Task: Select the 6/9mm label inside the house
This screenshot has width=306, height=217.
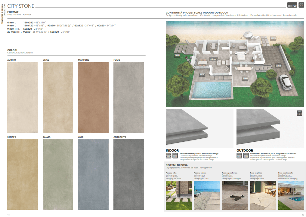Action: tap(213, 59)
